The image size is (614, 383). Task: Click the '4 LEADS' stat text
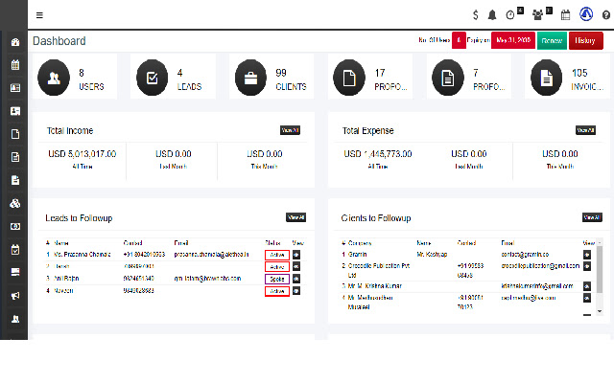190,79
